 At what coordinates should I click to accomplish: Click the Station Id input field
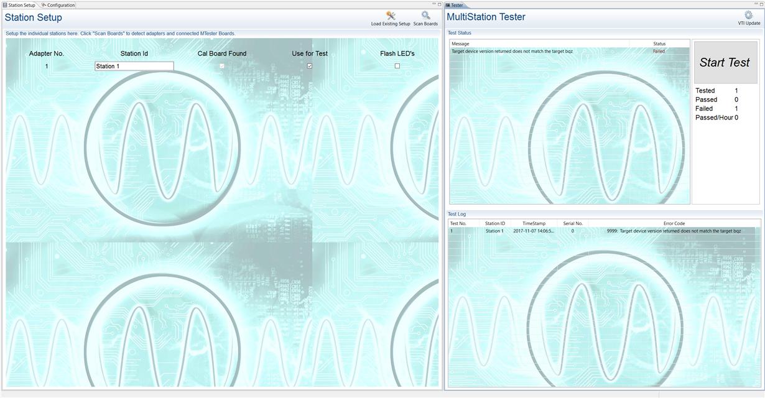coord(134,66)
